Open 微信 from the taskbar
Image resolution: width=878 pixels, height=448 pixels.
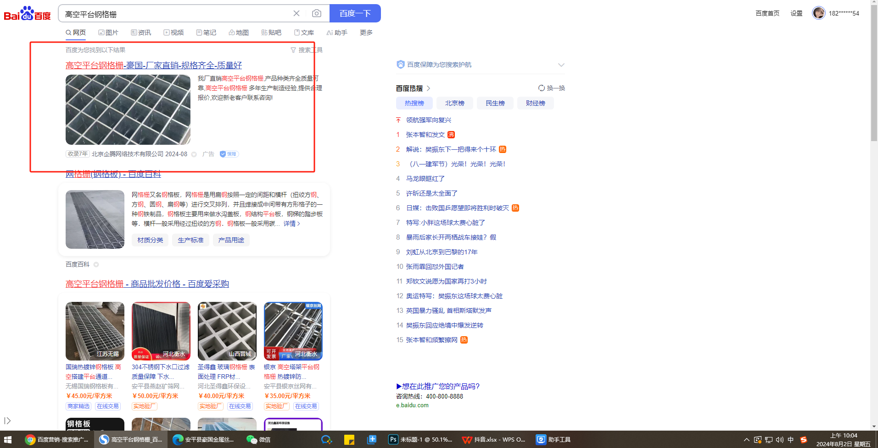click(x=258, y=440)
